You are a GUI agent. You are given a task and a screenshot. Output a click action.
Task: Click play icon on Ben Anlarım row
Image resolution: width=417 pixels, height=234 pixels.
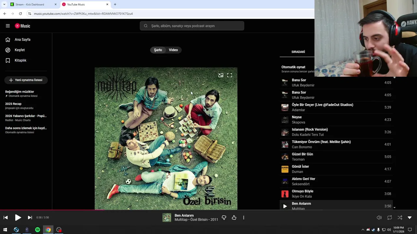pyautogui.click(x=285, y=206)
